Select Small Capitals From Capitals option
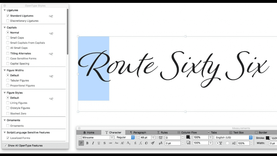 pyautogui.click(x=8, y=43)
